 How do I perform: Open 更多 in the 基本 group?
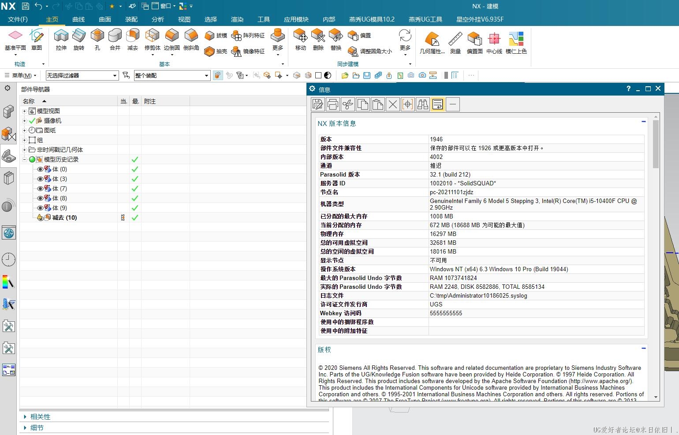(278, 42)
